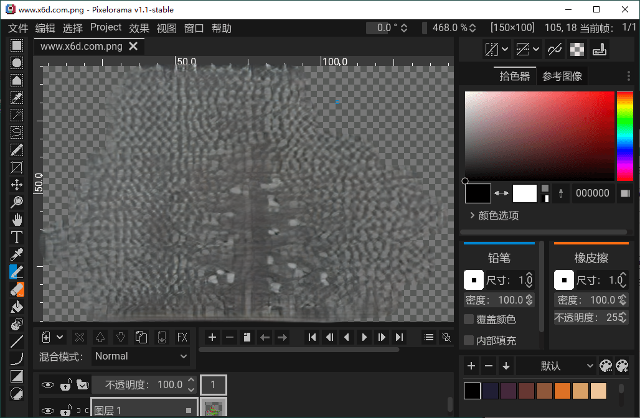This screenshot has width=640, height=418.
Task: Open the 混合模式 Normal dropdown
Action: pos(141,356)
